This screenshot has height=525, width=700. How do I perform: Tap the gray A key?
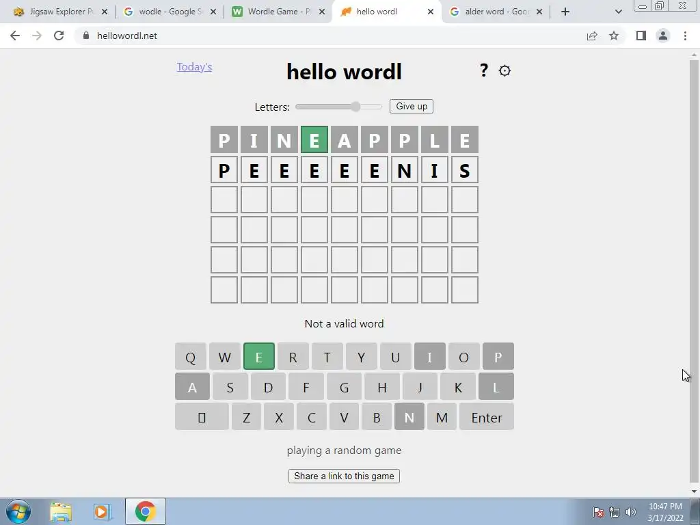pos(192,387)
